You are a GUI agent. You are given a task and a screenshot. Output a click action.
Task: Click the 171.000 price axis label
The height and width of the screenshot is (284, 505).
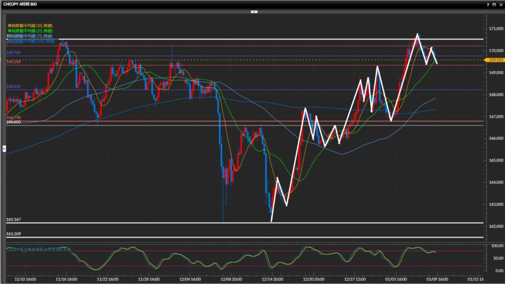click(x=494, y=29)
